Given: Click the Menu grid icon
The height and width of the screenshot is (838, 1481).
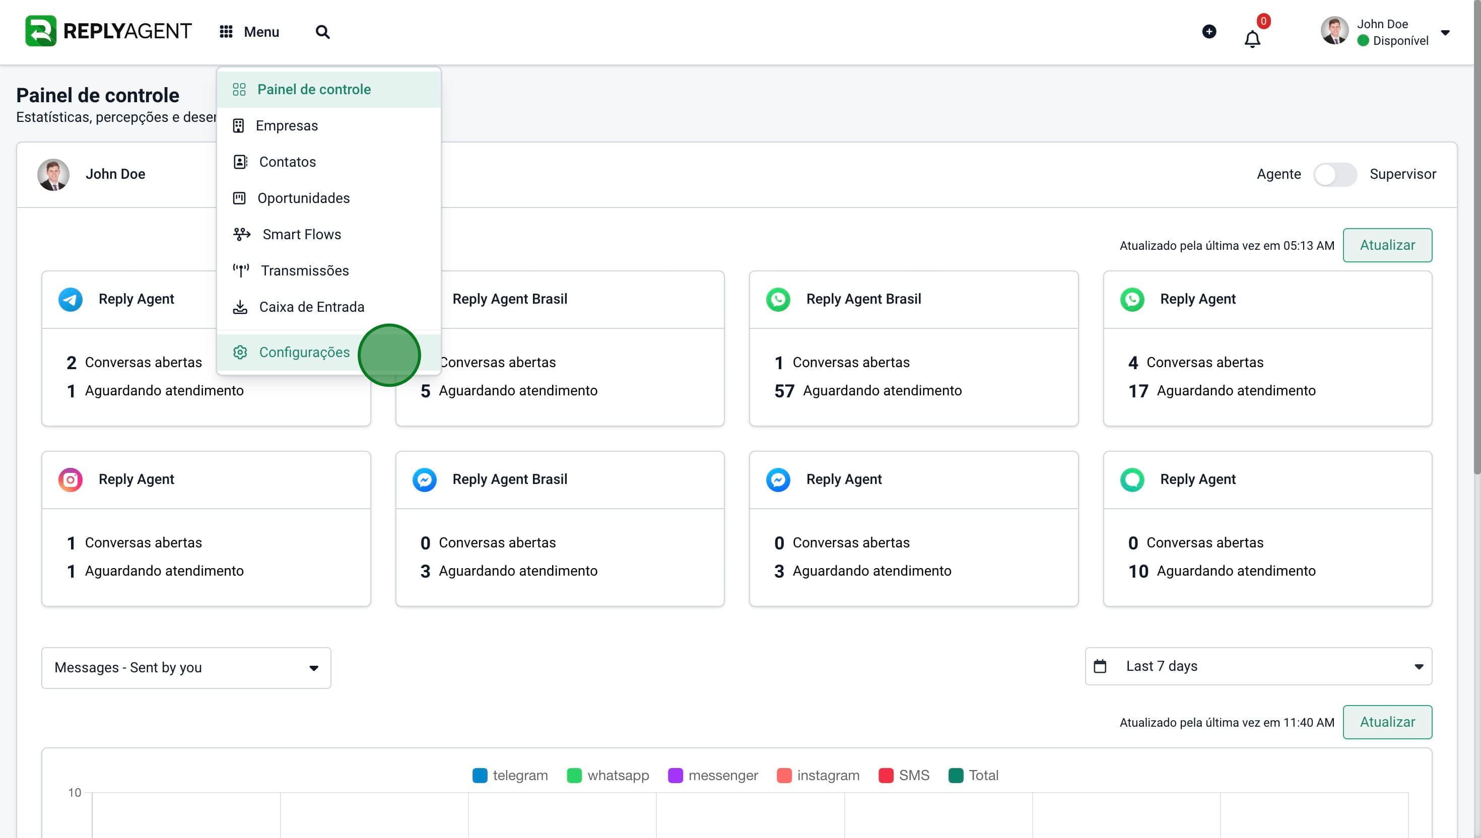Looking at the screenshot, I should 226,32.
